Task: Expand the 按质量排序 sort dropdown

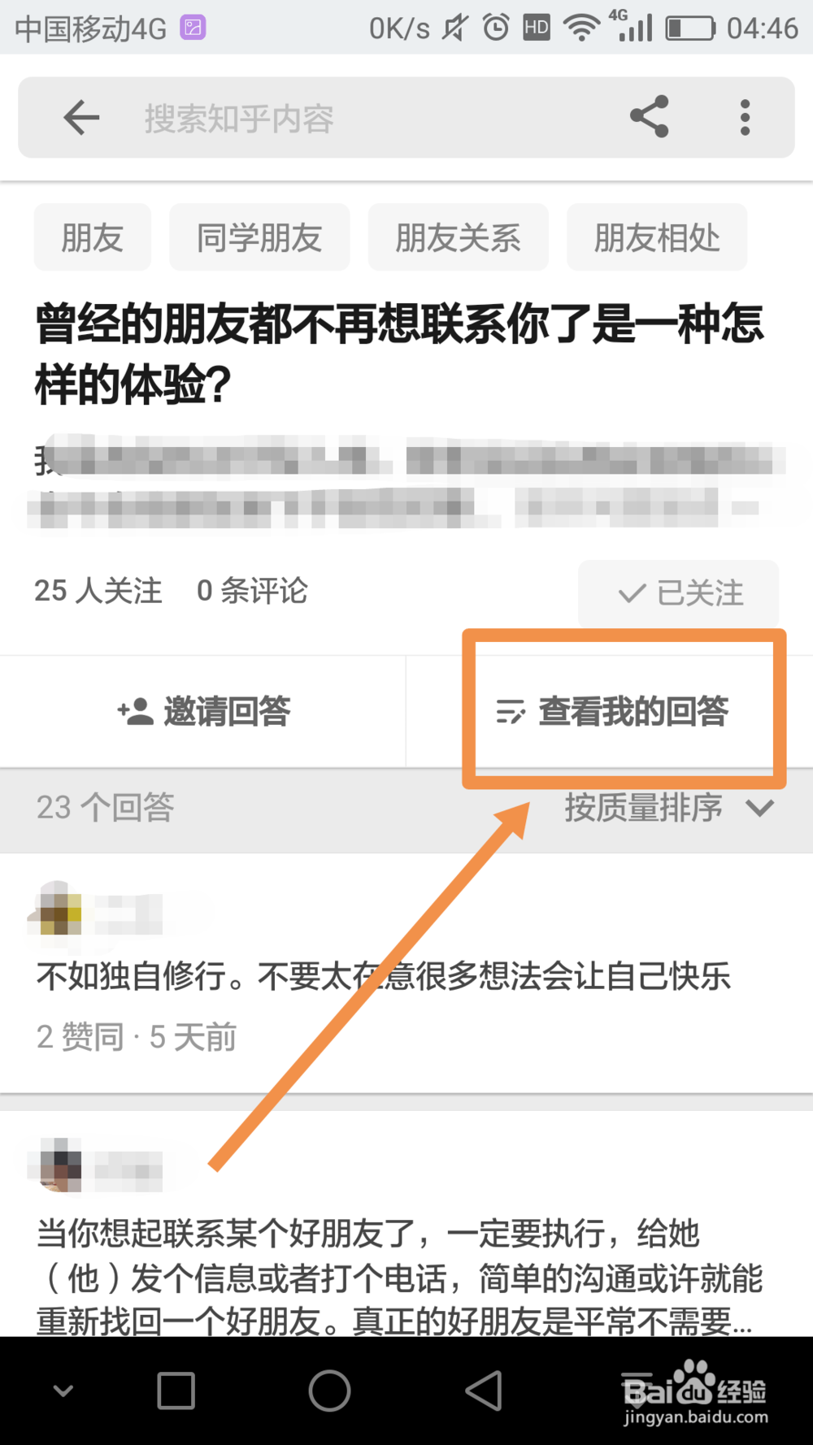Action: click(670, 808)
